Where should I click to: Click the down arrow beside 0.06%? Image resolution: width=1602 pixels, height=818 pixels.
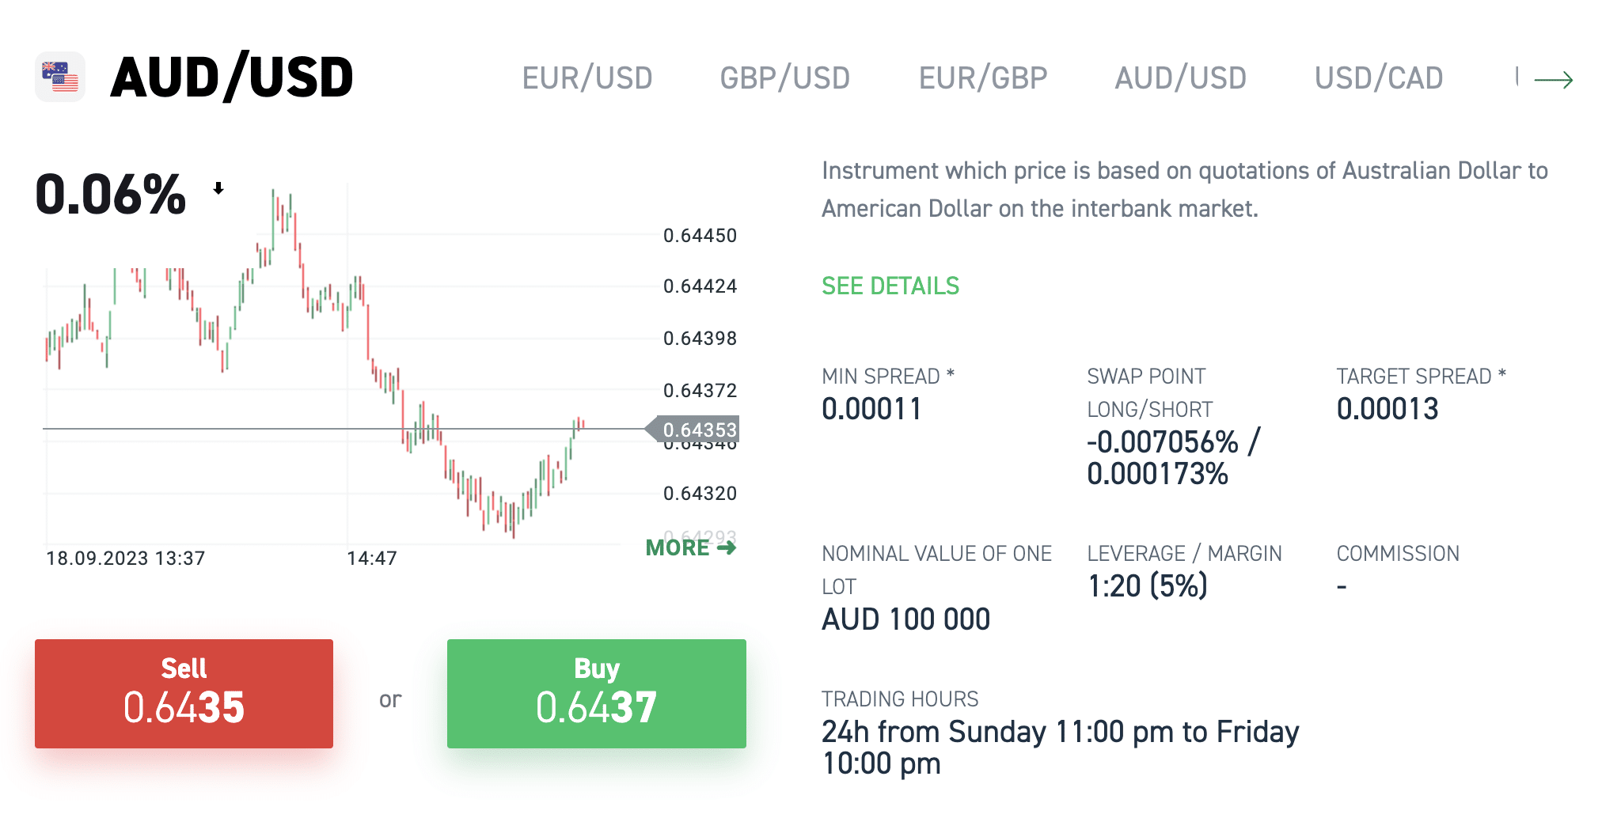tap(218, 188)
